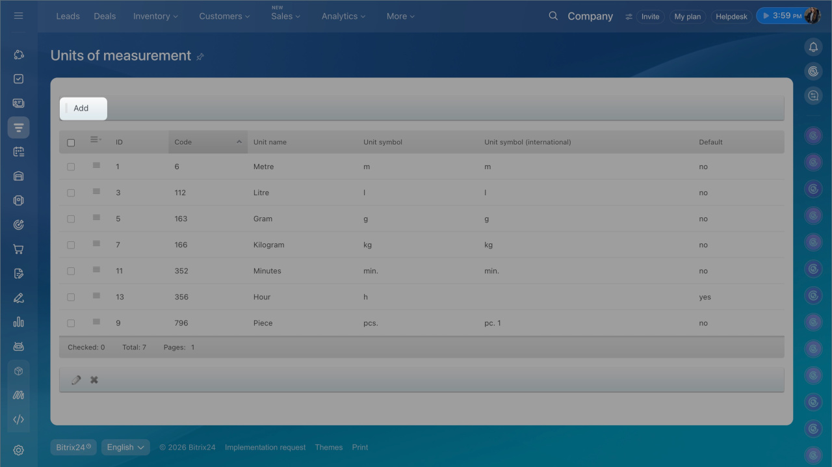Select the Kilogram row checkbox
Viewport: 832px width, 467px height.
[71, 245]
